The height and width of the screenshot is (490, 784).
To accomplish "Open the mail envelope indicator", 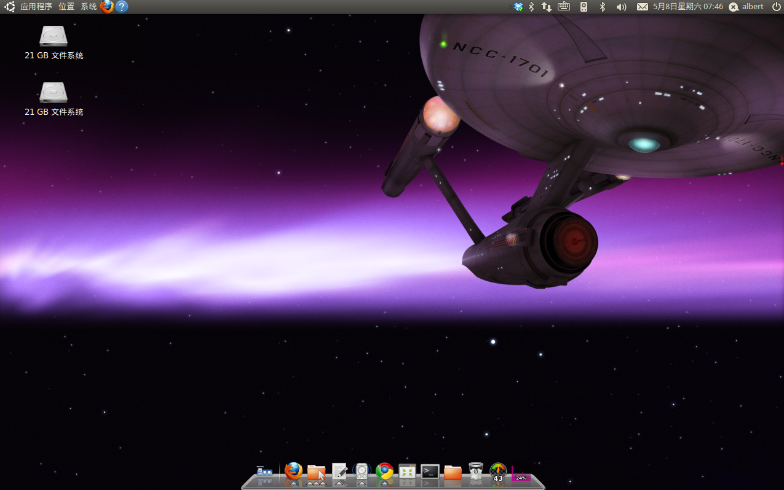I will click(x=642, y=7).
